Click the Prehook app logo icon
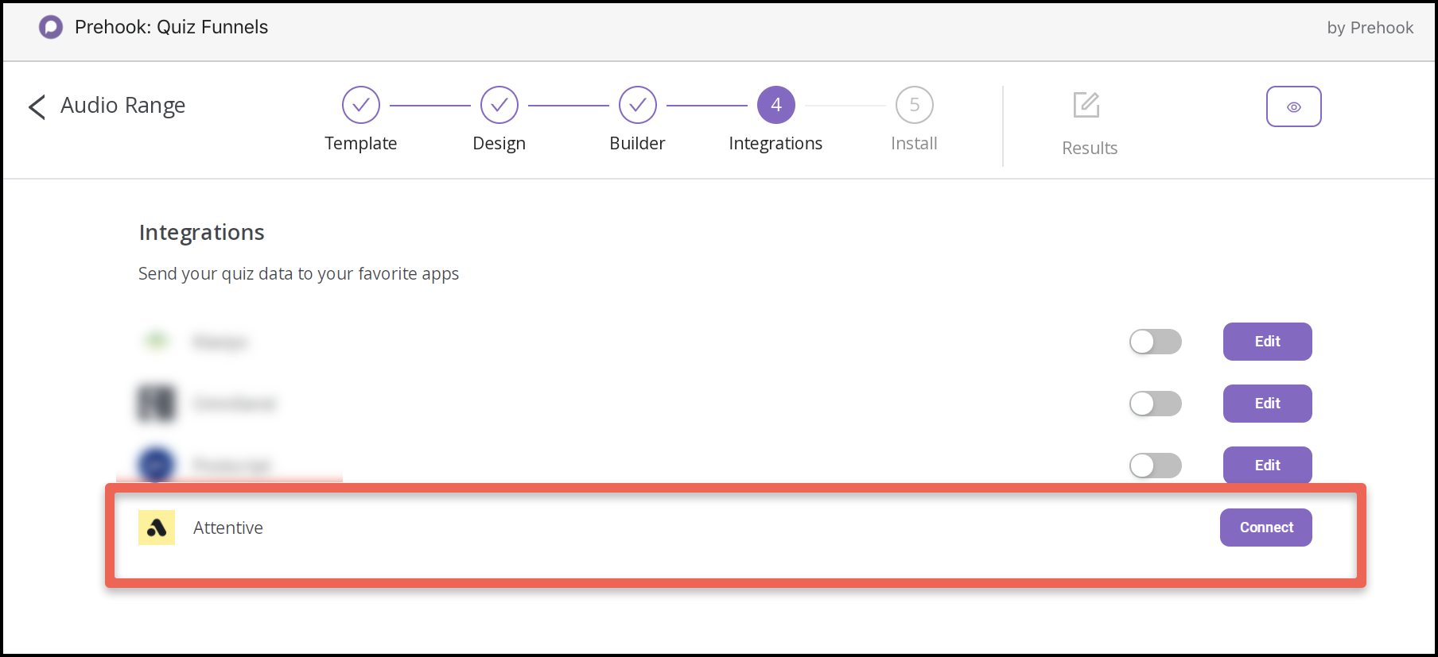Viewport: 1438px width, 657px height. point(51,27)
